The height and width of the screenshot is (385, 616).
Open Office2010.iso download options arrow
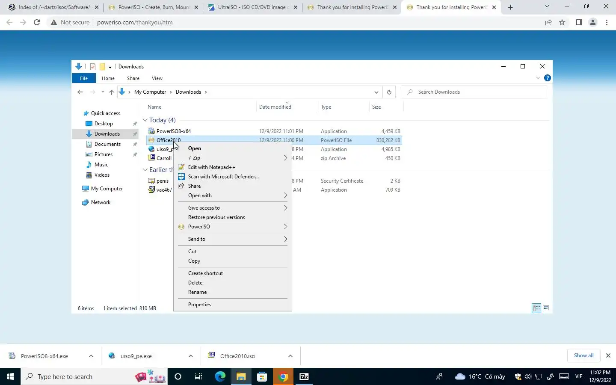pos(290,356)
